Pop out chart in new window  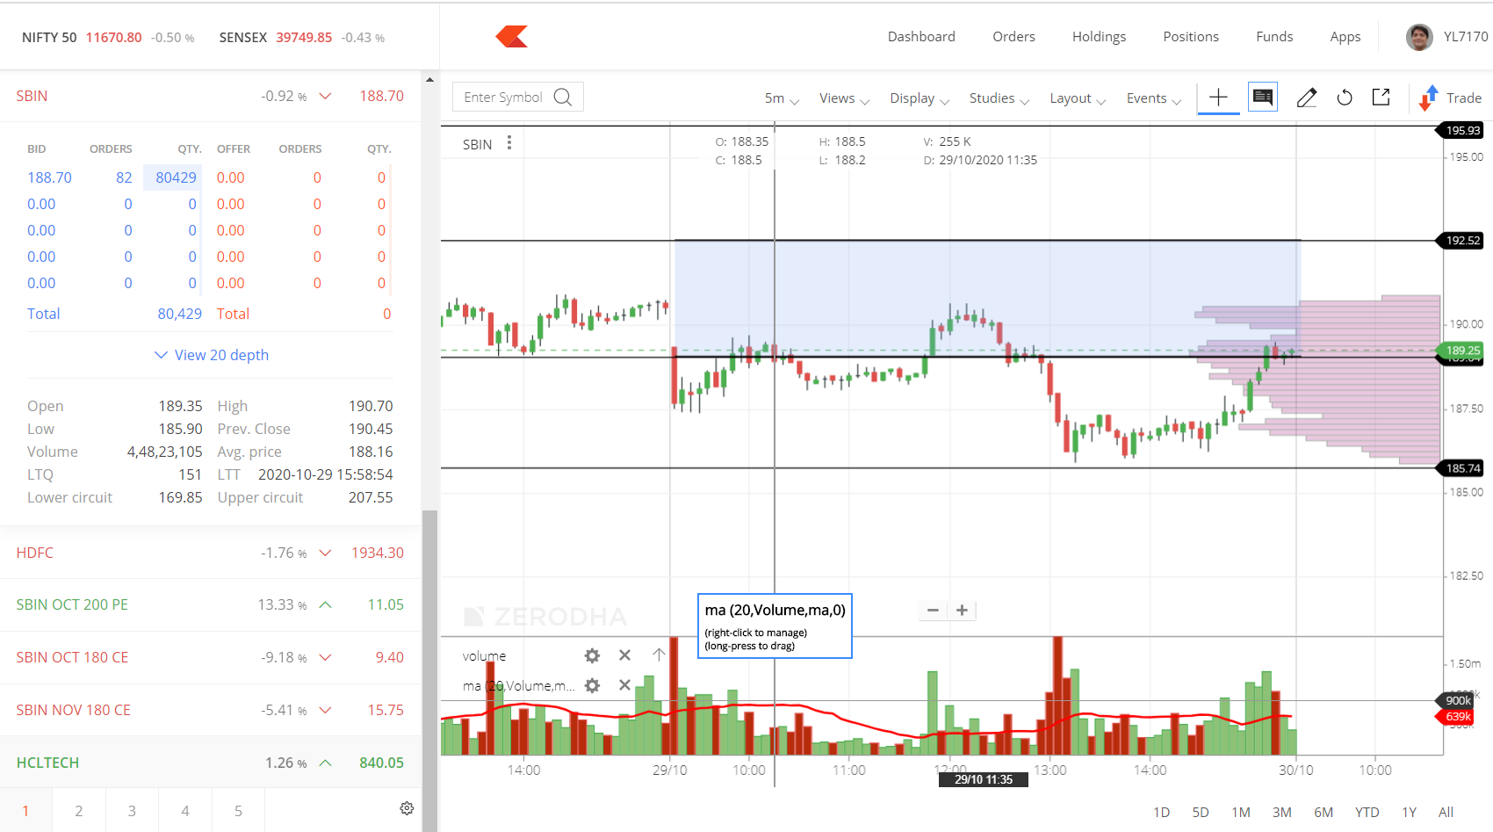(x=1381, y=97)
